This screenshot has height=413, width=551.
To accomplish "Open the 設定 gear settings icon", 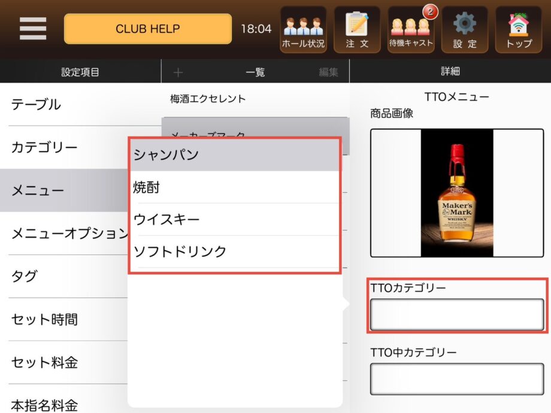I will [465, 29].
